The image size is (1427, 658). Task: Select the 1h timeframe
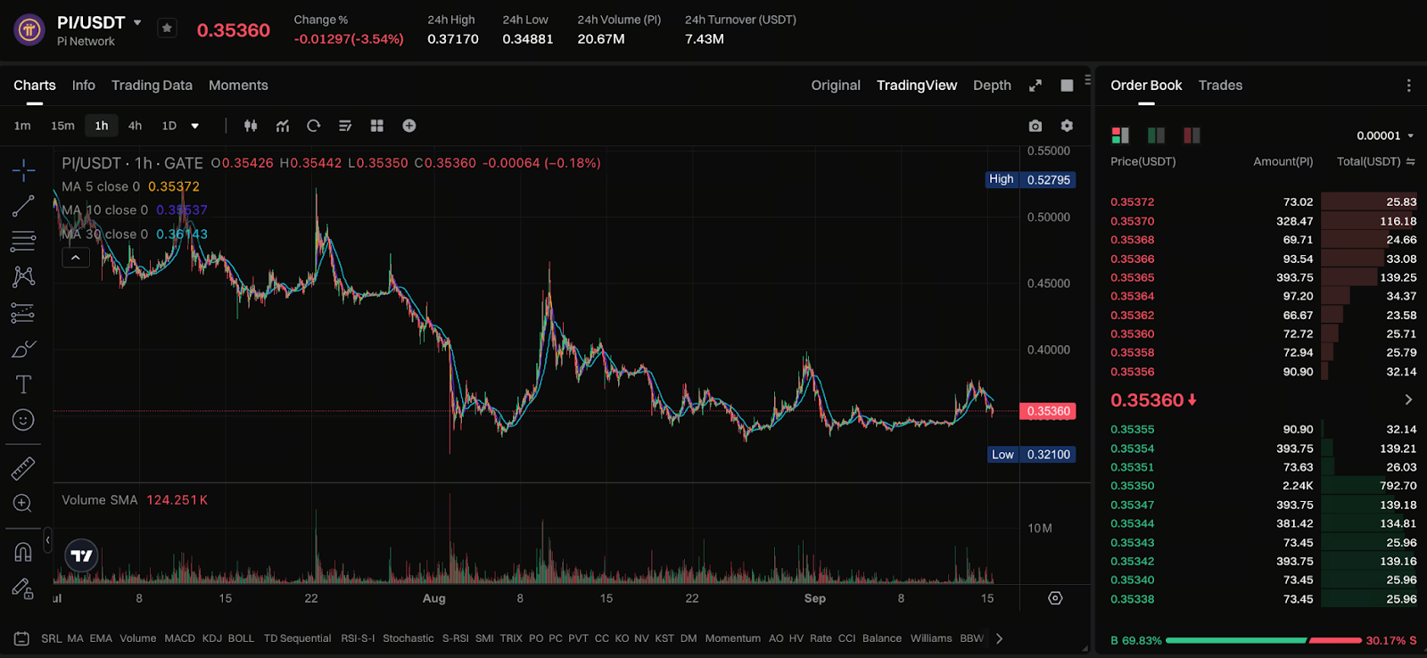(102, 126)
